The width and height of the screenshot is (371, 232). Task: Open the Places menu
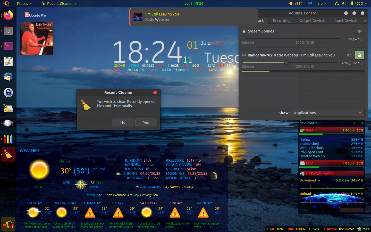click(x=24, y=3)
